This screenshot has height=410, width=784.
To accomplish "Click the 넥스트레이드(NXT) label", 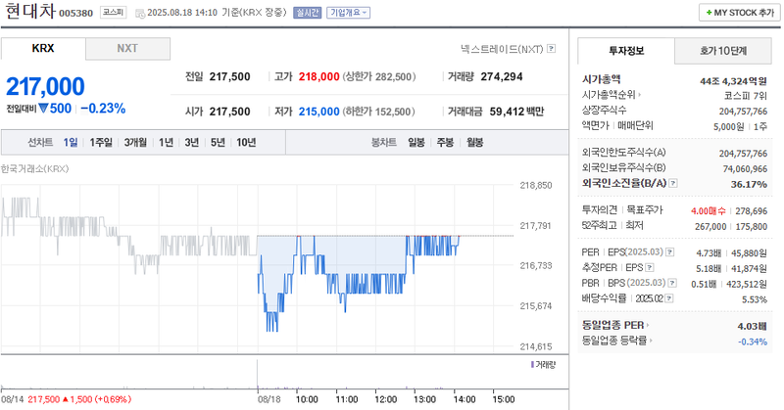I will (502, 49).
